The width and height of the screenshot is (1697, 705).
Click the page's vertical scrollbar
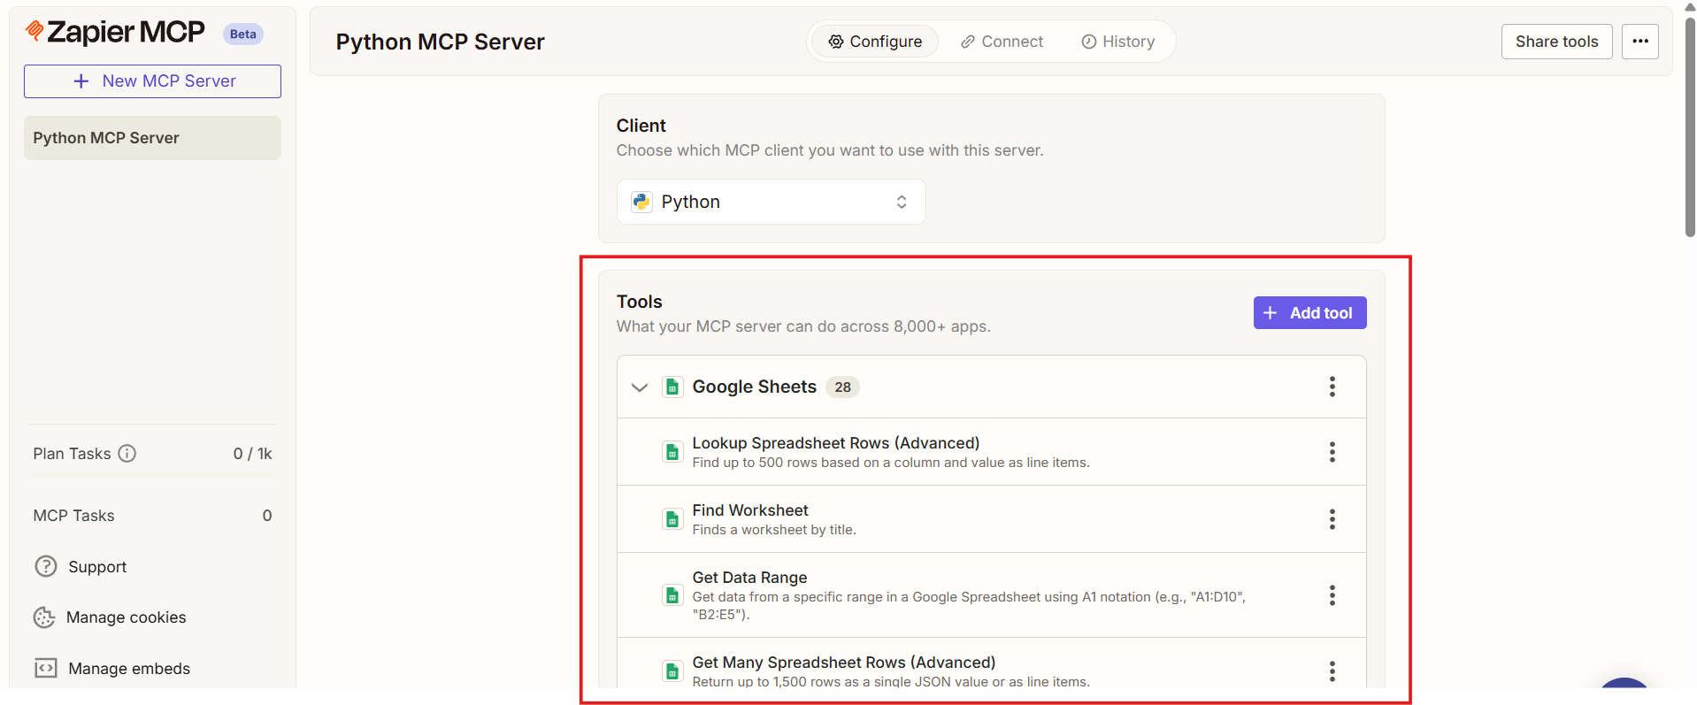pyautogui.click(x=1690, y=124)
